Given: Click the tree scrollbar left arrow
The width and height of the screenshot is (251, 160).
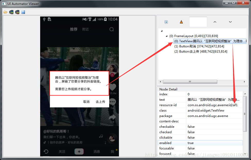Looking at the screenshot, I should [160, 82].
